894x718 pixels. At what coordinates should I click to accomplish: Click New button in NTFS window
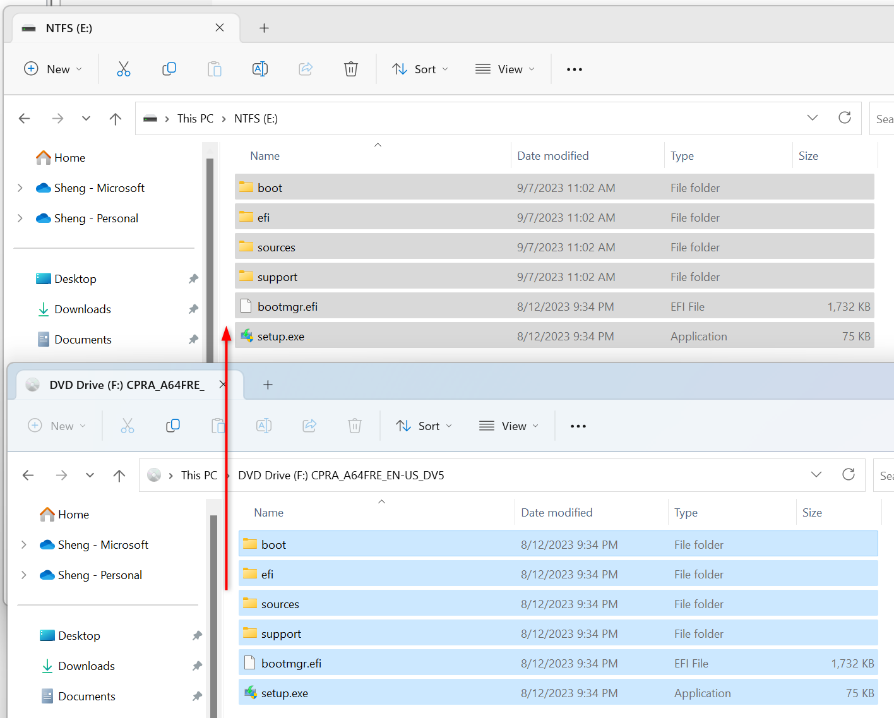pos(53,69)
